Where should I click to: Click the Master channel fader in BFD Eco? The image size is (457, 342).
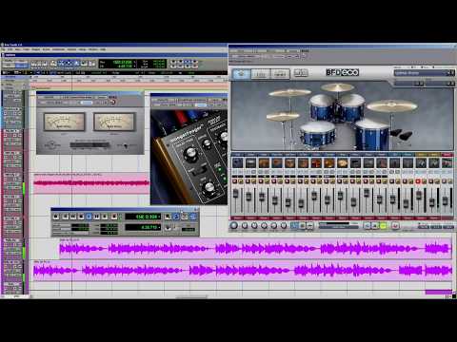(x=445, y=200)
